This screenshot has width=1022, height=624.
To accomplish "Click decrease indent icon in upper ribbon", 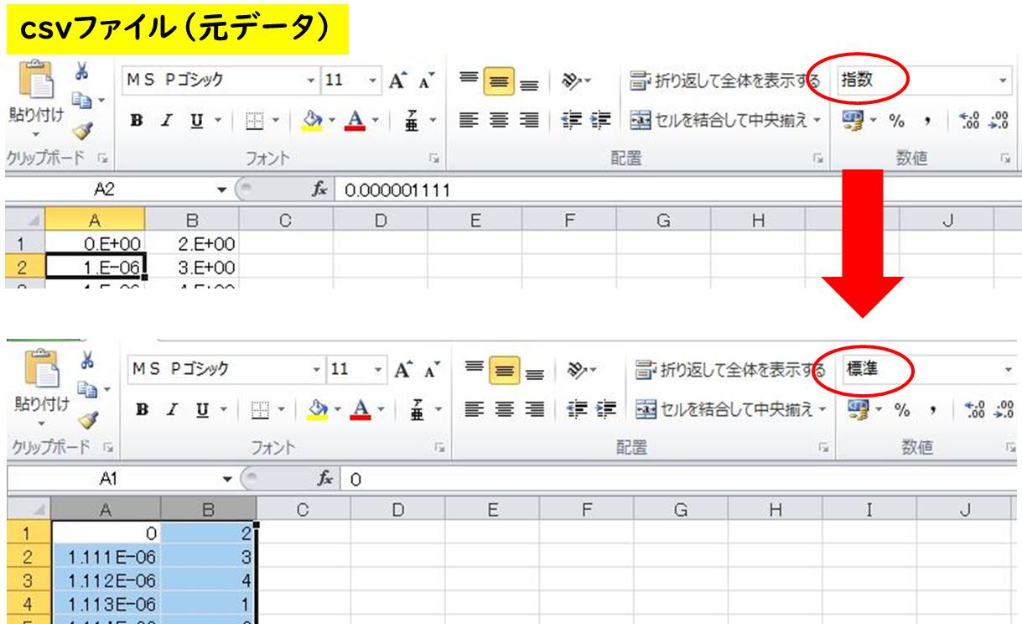I will 572,119.
